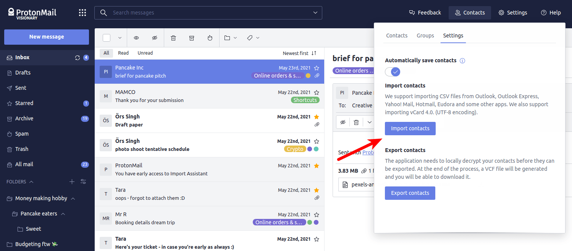Image resolution: width=572 pixels, height=251 pixels.
Task: Click the Import contacts button
Action: tap(410, 128)
